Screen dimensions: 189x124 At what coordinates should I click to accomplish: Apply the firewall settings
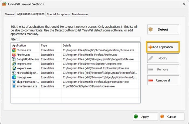point(145,117)
